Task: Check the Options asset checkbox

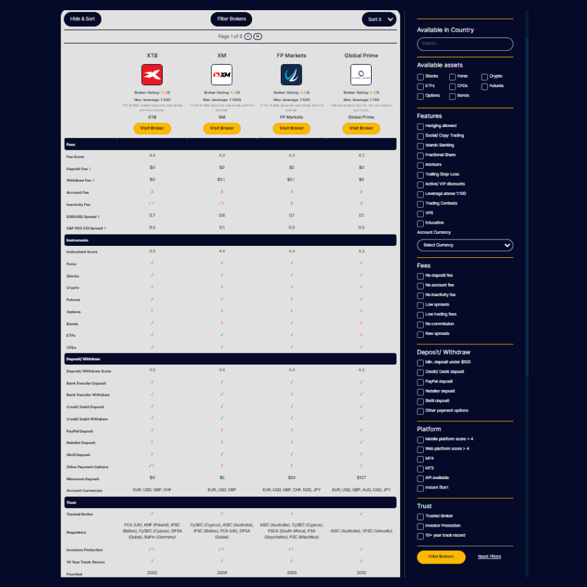Action: 421,96
